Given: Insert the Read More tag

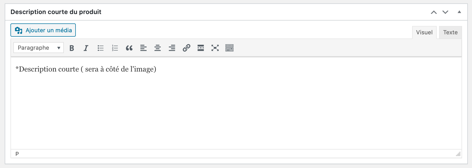Looking at the screenshot, I should (201, 48).
